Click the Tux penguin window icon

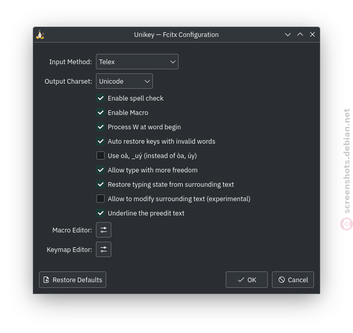pyautogui.click(x=41, y=35)
